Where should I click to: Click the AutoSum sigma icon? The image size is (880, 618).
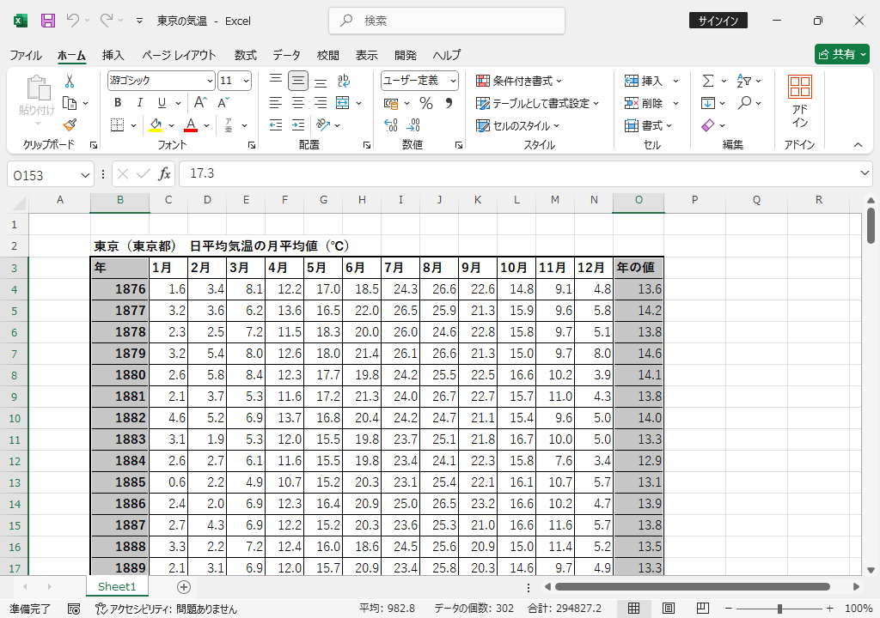pyautogui.click(x=708, y=81)
